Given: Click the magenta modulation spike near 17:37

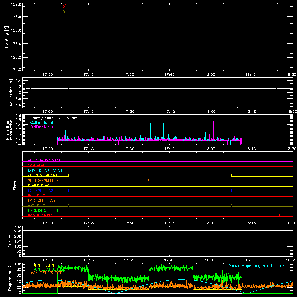Looking at the screenshot, I should pos(147,127).
